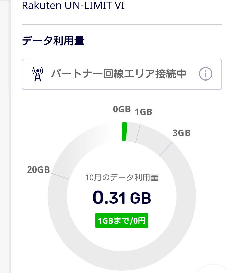Click the 1GB tick line on ring
Screen dimensions: 227x273
tap(138, 134)
